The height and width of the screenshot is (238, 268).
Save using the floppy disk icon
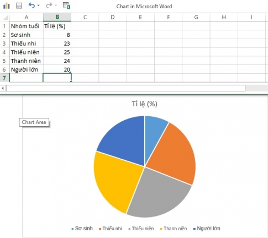click(19, 6)
